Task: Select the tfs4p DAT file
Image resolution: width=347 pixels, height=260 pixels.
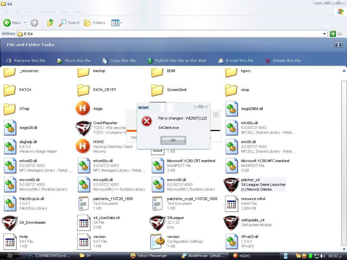Action: pos(18,241)
